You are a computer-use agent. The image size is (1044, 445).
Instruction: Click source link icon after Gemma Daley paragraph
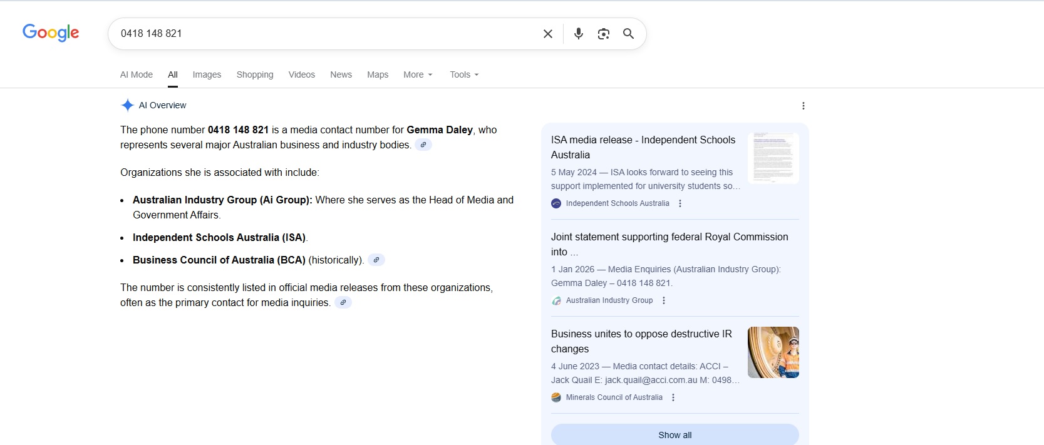(x=423, y=145)
